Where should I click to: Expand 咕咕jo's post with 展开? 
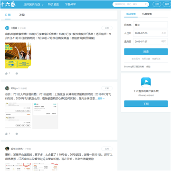101,98
